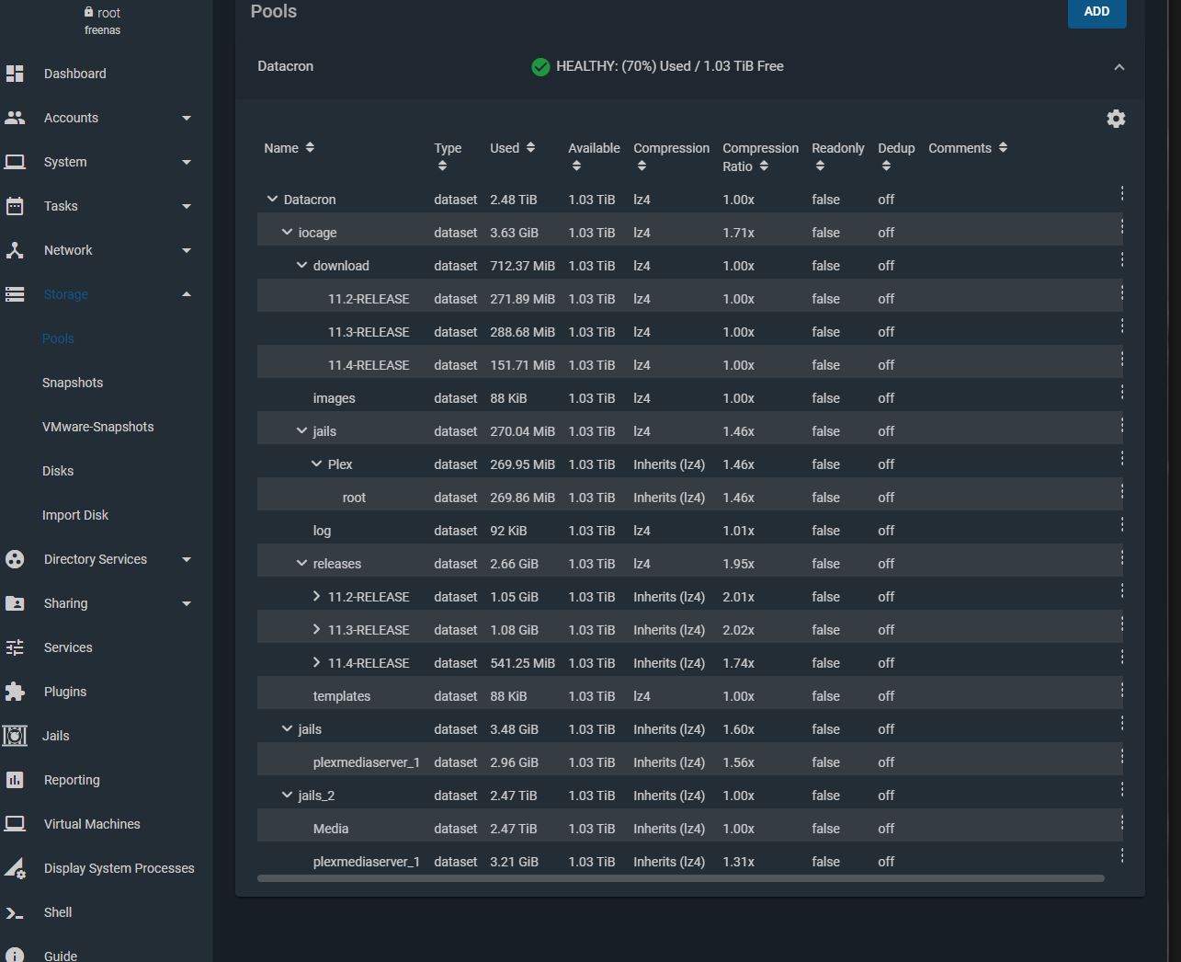The height and width of the screenshot is (962, 1181).
Task: Click the table horizontal scrollbar
Action: pos(680,878)
